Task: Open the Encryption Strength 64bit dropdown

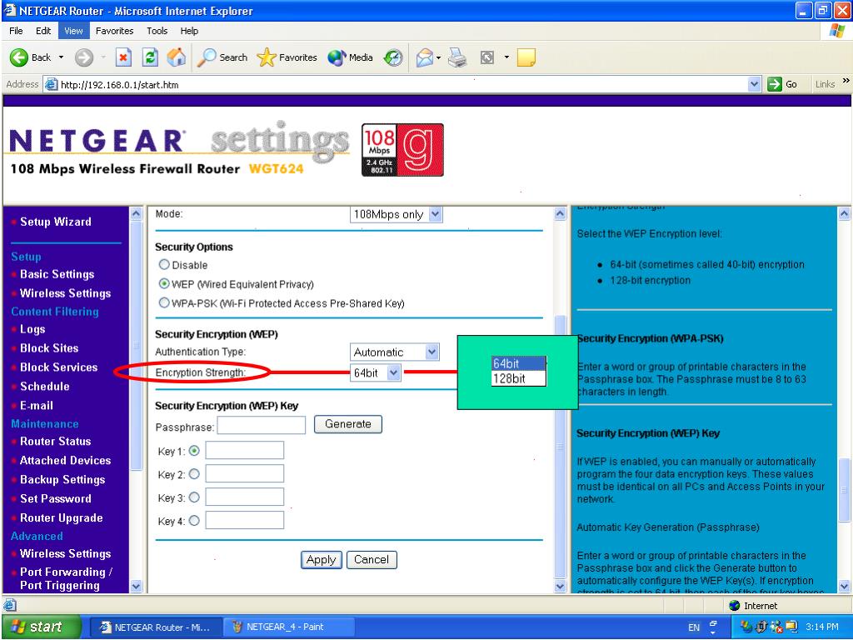Action: click(376, 372)
